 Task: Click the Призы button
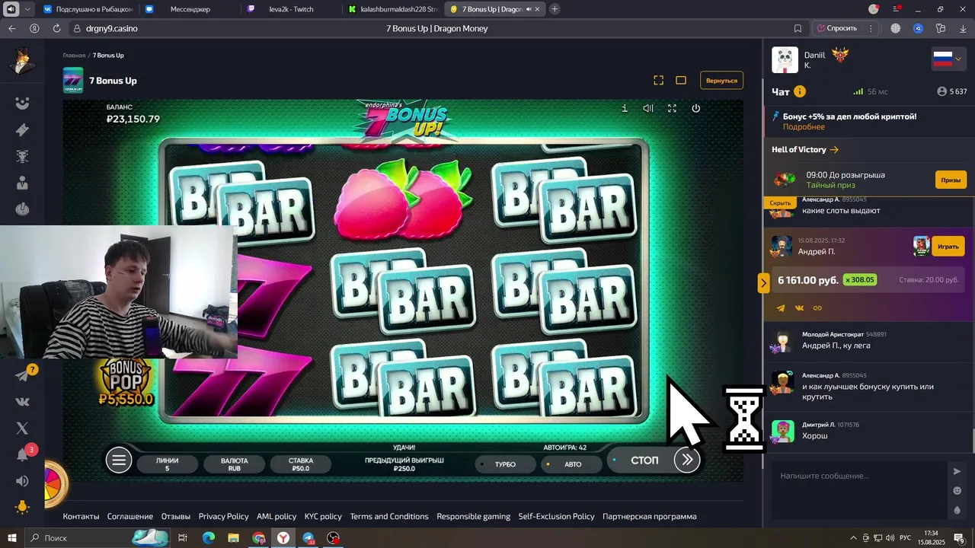(951, 180)
